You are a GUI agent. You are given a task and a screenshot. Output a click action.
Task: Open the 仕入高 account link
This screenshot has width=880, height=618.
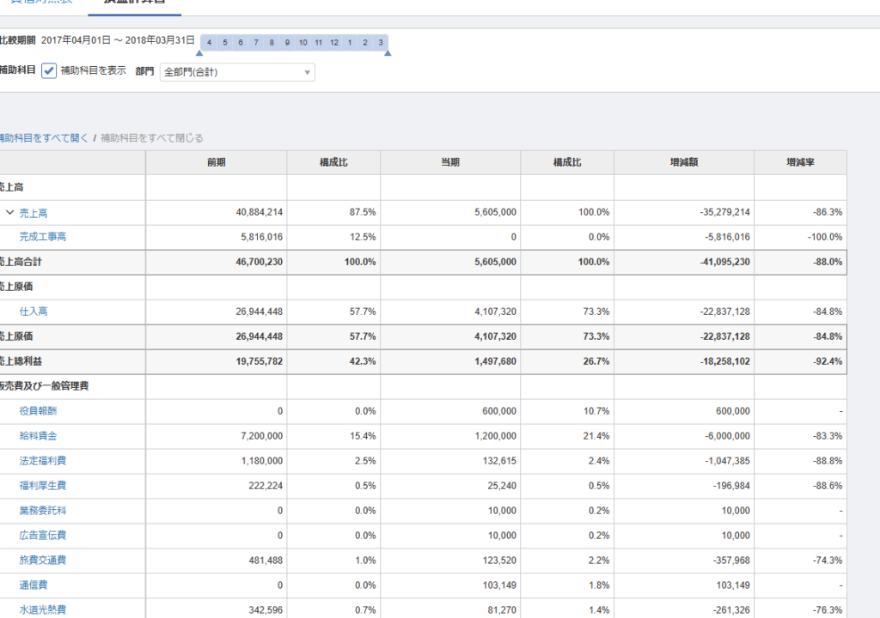pyautogui.click(x=34, y=312)
